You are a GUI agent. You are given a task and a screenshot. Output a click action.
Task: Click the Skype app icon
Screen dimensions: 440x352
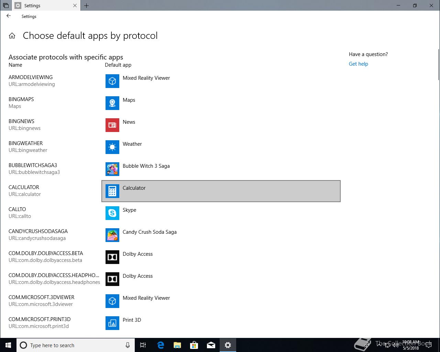tap(112, 213)
